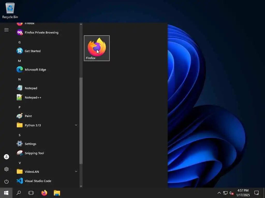Launch Notepad from app list
This screenshot has width=265, height=198.
(47, 88)
